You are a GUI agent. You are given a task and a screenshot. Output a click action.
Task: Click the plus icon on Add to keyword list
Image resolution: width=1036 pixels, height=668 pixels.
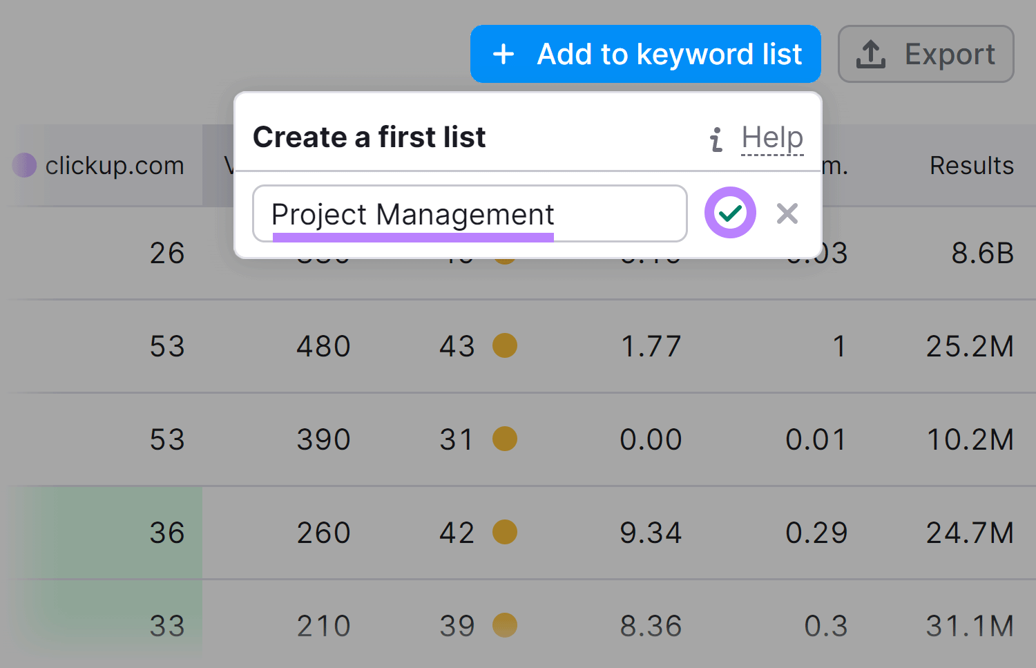503,54
